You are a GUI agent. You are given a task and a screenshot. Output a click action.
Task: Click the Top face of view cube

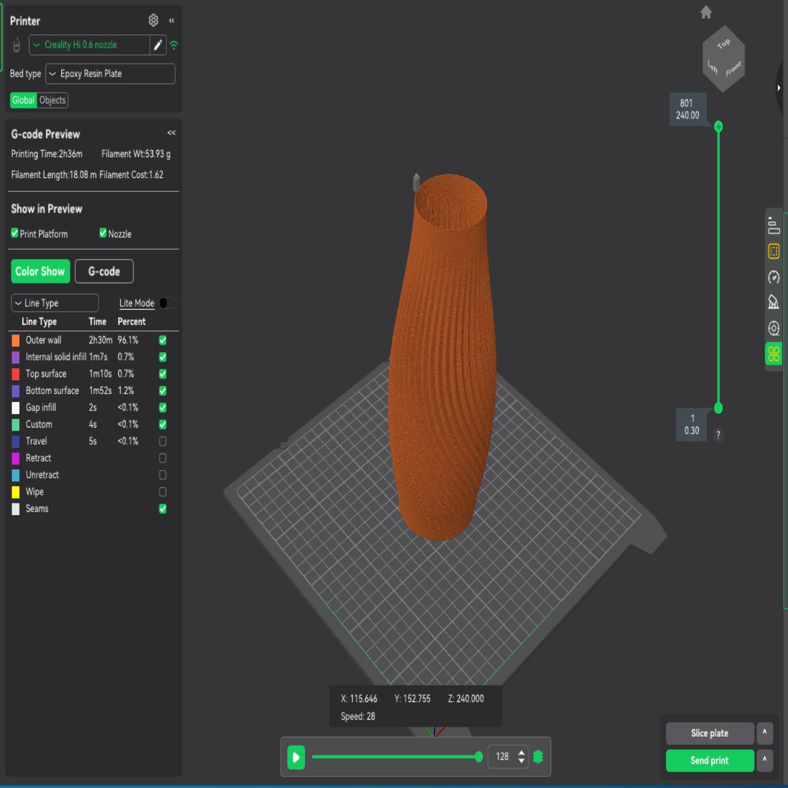724,44
